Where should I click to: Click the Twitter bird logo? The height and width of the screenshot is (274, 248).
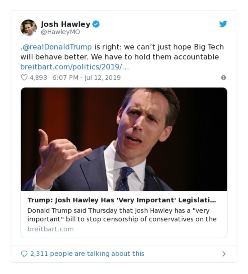[x=223, y=24]
